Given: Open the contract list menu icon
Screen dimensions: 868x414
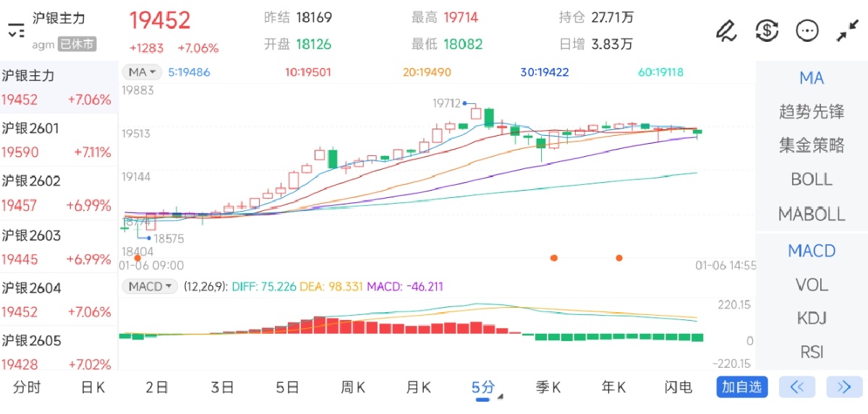Looking at the screenshot, I should coord(16,30).
